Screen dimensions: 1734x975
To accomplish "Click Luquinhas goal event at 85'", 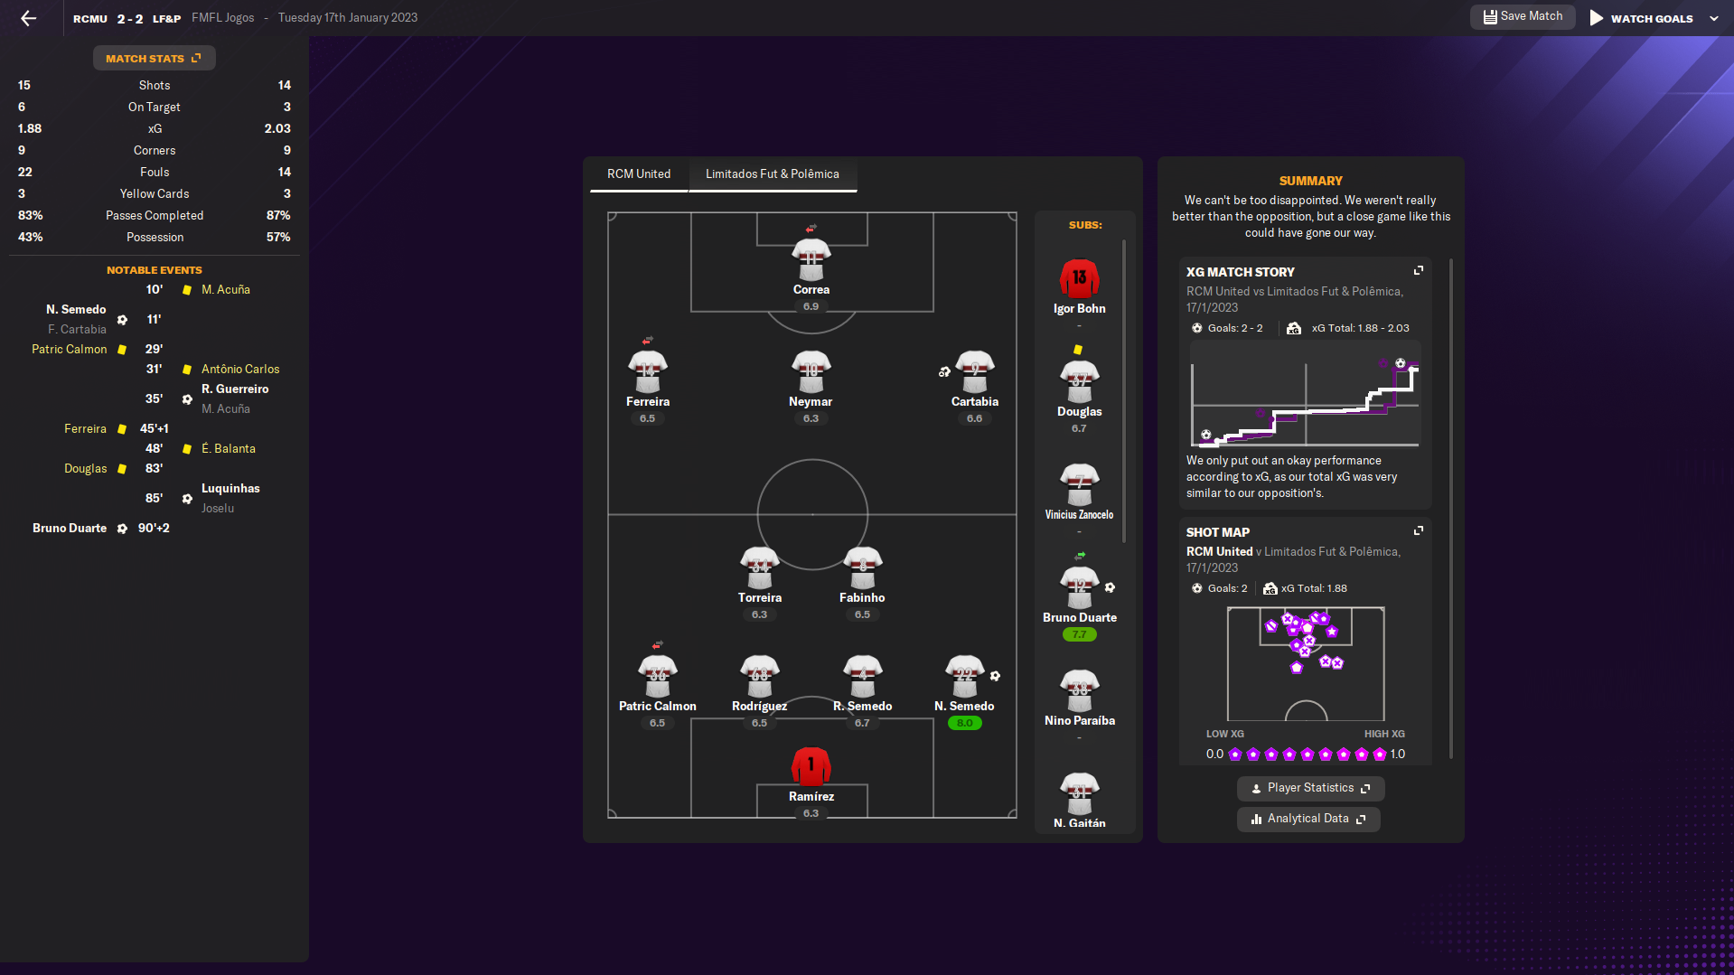I will pos(230,489).
